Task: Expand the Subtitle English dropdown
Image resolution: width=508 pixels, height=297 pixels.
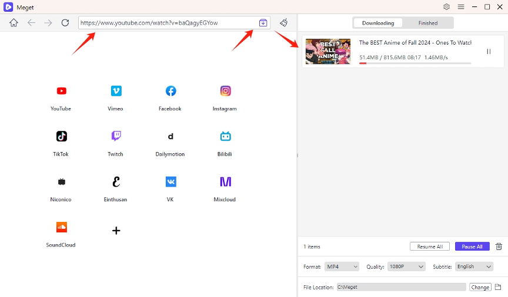Action: click(474, 266)
